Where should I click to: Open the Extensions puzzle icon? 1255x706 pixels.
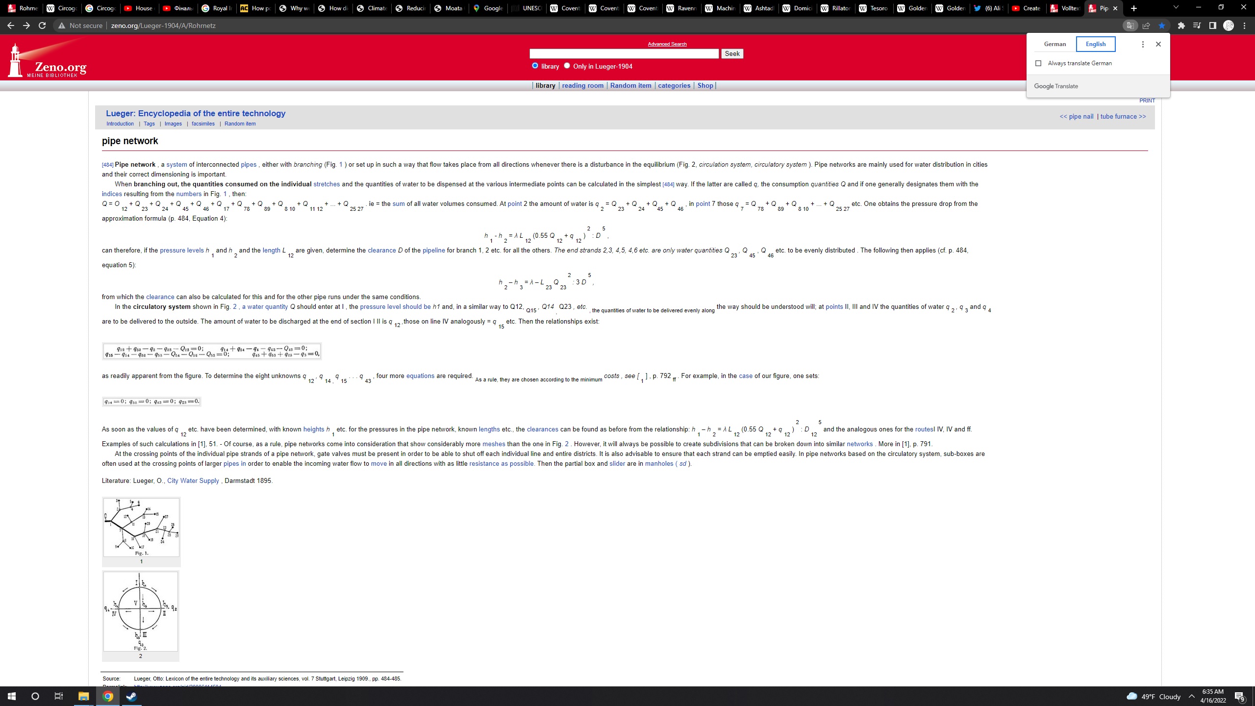1181,25
